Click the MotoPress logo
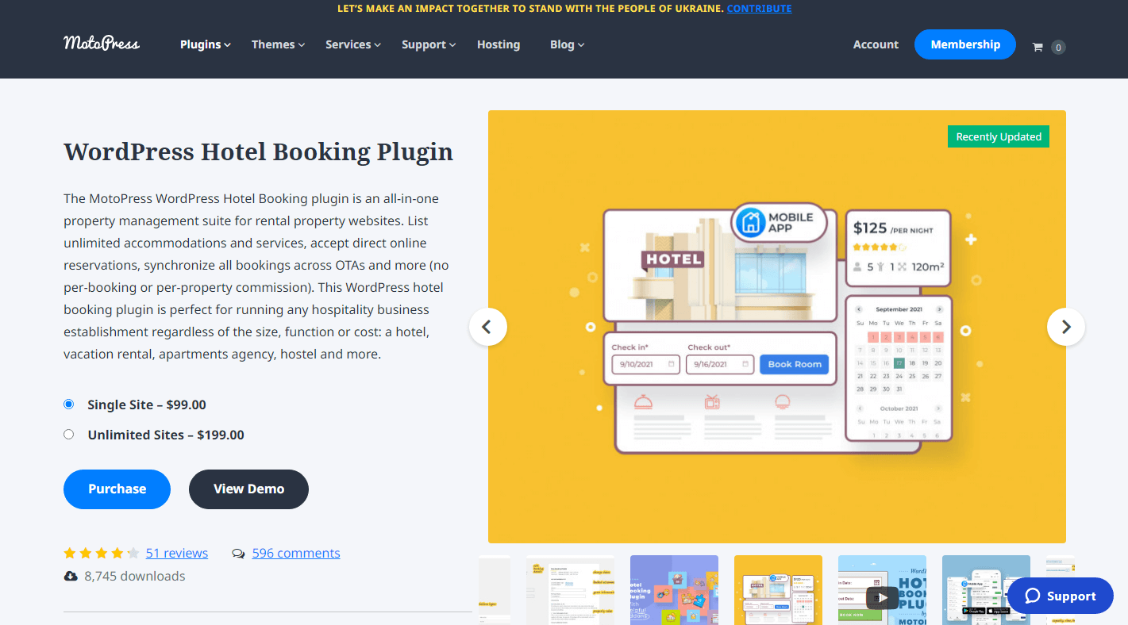This screenshot has width=1128, height=625. click(100, 44)
